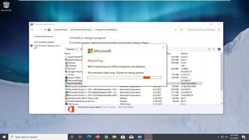This screenshot has height=140, width=249.
Task: Click the change view icon in toolbar
Action: [210, 49]
